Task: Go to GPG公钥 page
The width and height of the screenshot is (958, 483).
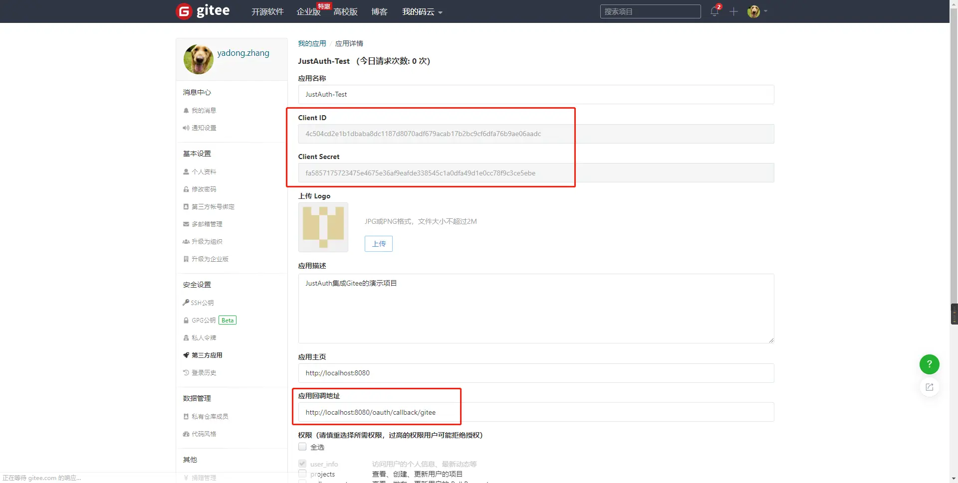Action: pyautogui.click(x=204, y=321)
